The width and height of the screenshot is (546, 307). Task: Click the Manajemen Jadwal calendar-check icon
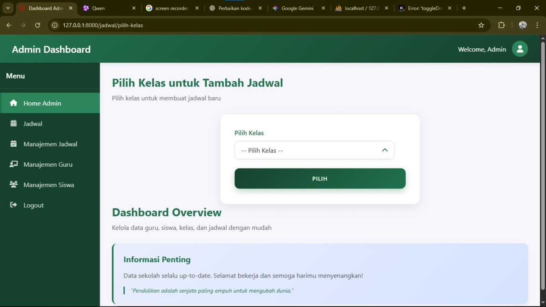coord(14,144)
